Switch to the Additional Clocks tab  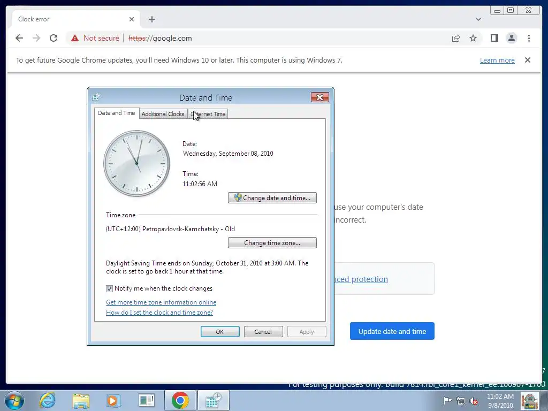click(x=163, y=114)
